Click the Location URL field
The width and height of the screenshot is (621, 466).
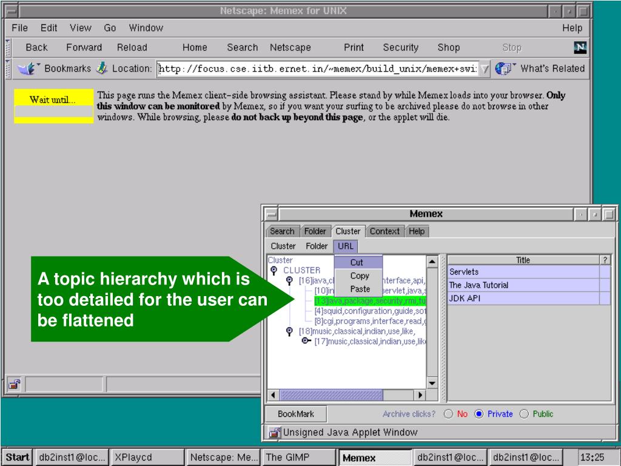(x=318, y=69)
